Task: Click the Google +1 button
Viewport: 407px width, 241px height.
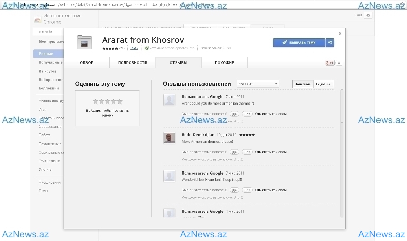Action: [x=330, y=63]
